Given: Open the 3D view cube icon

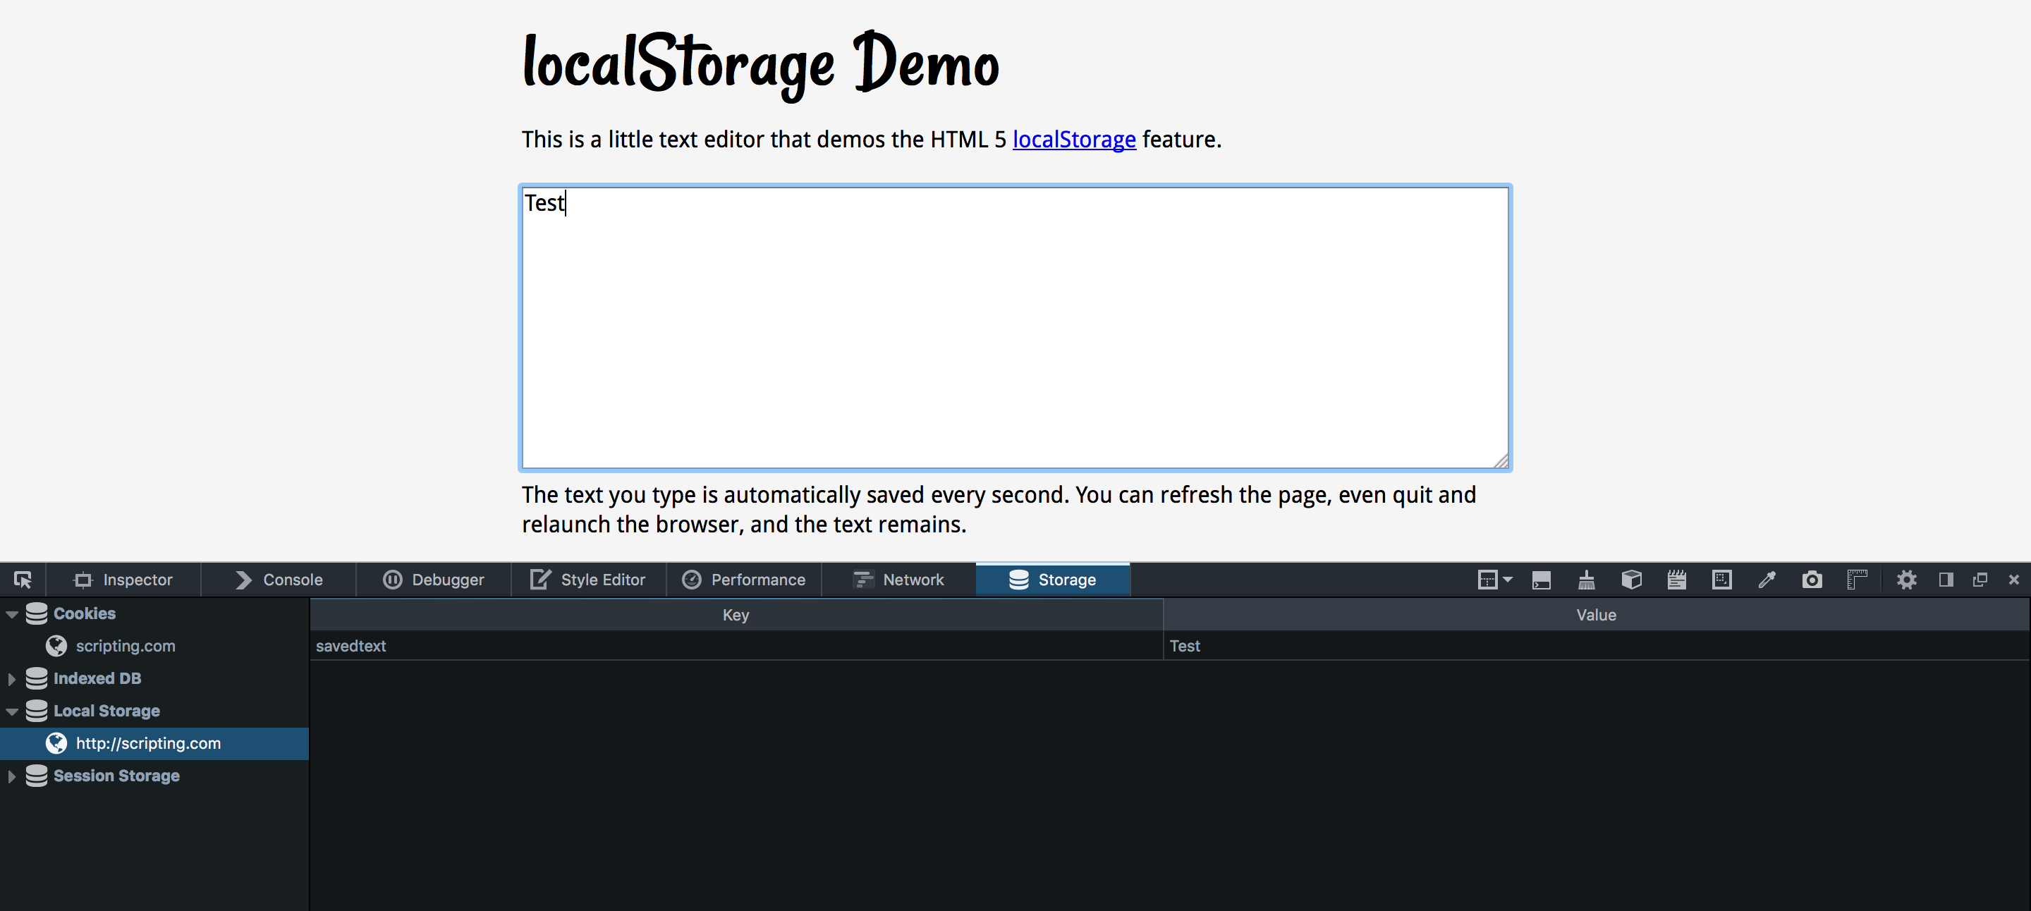Looking at the screenshot, I should (1631, 580).
